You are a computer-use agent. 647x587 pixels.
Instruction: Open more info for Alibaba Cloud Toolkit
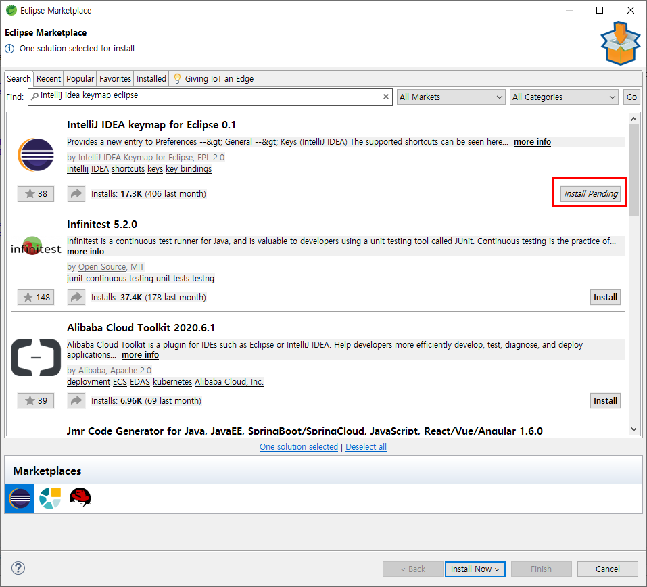[x=141, y=355]
